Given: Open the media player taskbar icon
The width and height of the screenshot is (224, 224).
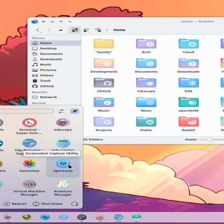Looking at the screenshot, I should click(137, 217).
